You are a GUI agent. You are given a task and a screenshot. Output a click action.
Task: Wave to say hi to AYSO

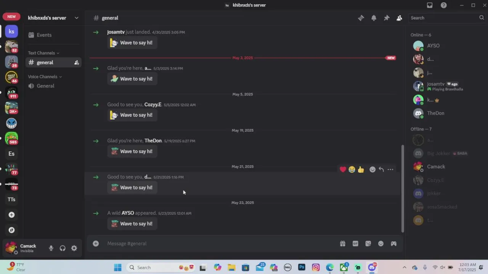[x=132, y=224]
